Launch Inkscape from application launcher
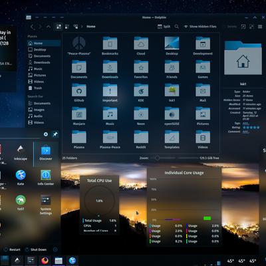Viewport: 266px width, 266px height. tap(21, 152)
